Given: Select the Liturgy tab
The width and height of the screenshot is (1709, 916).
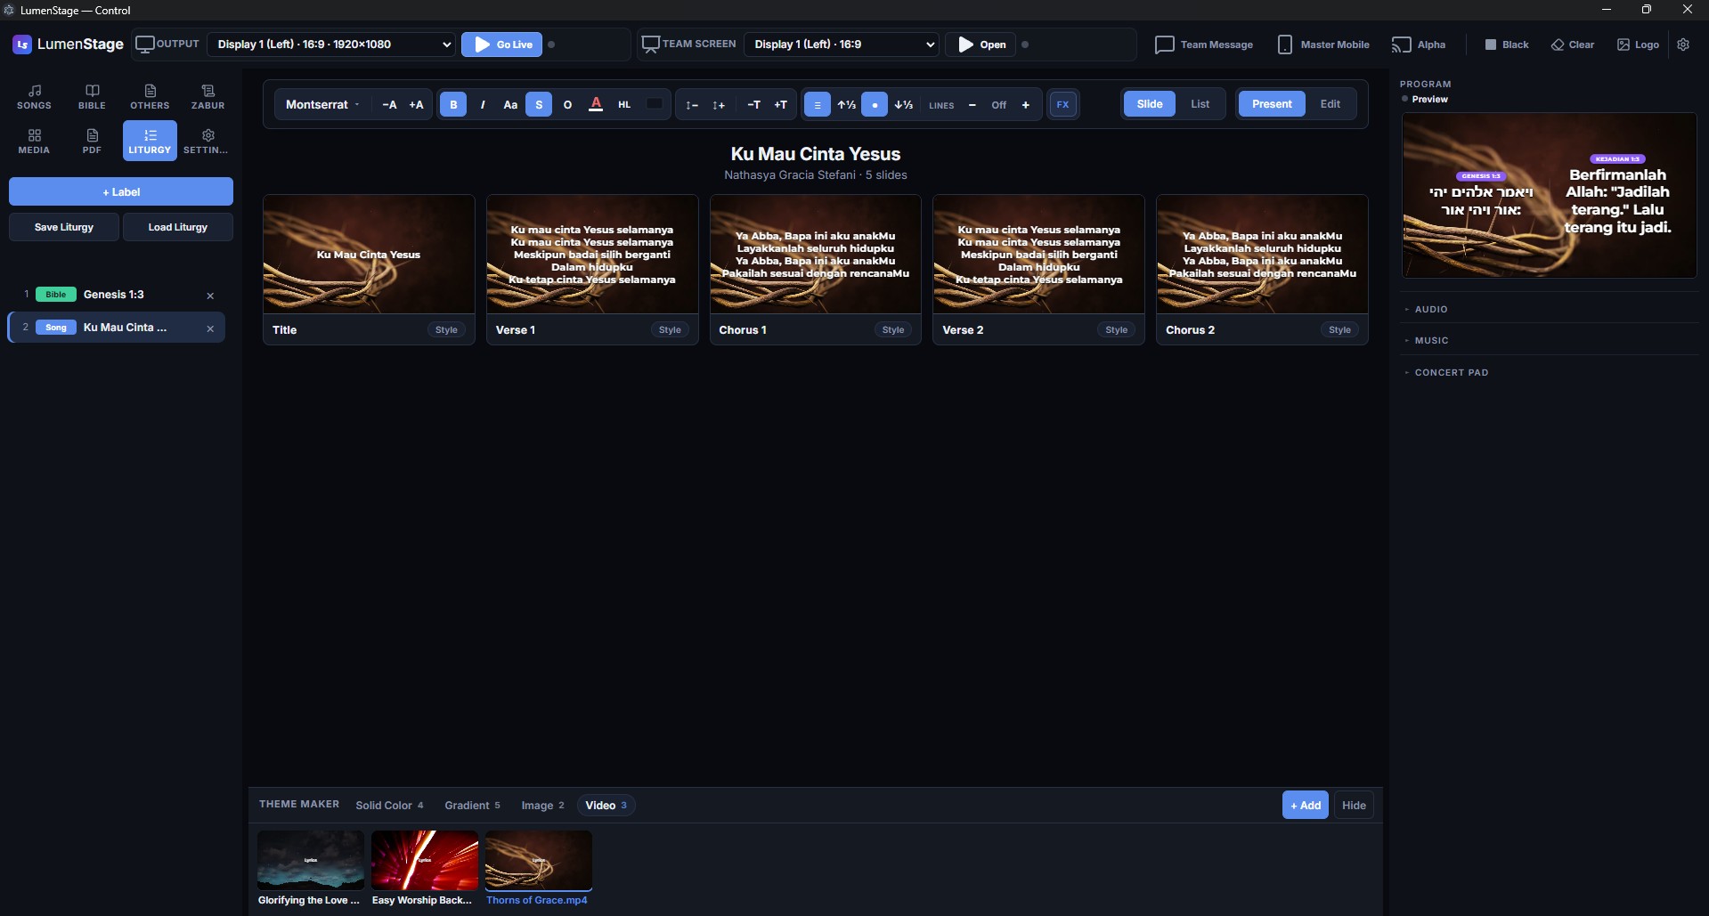Looking at the screenshot, I should [150, 141].
